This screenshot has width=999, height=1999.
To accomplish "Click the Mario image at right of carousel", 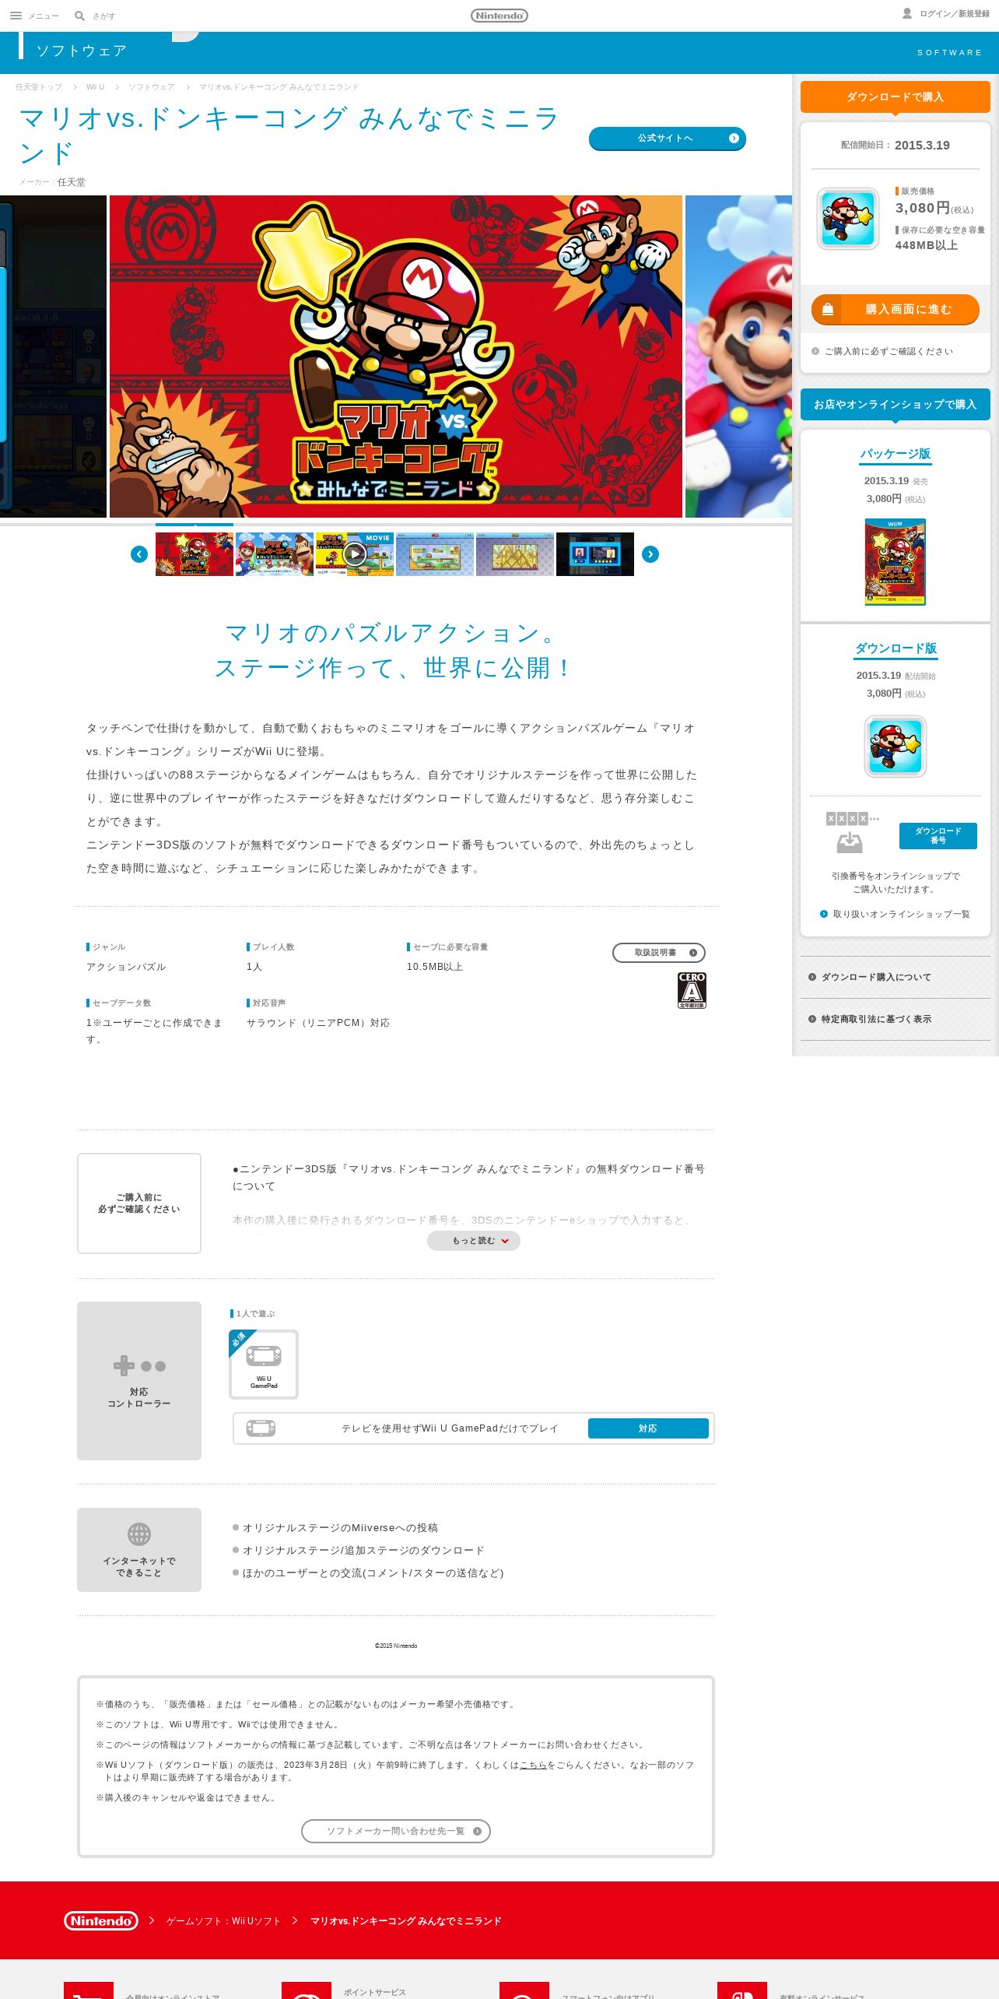I will (738, 357).
